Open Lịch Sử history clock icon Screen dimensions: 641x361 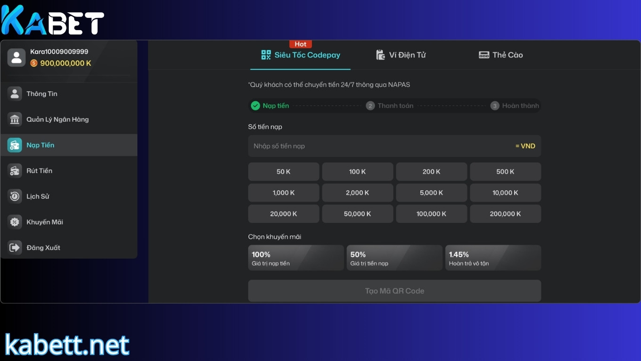click(15, 197)
